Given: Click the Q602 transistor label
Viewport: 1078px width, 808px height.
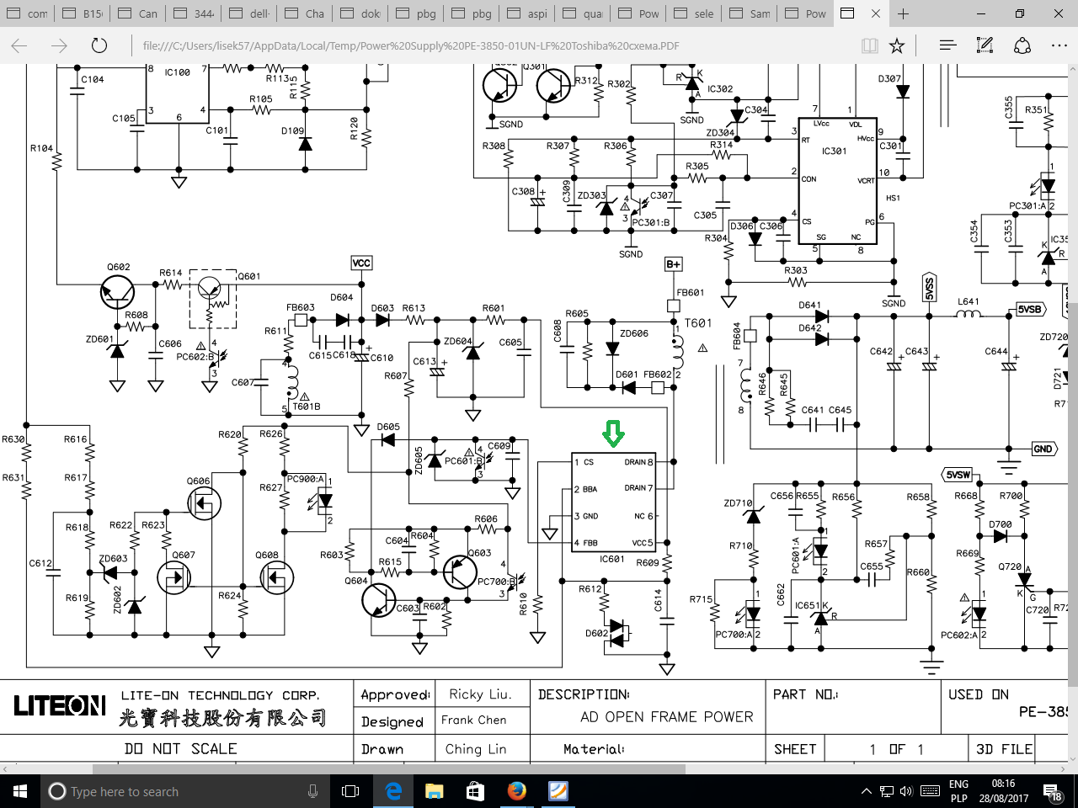Looking at the screenshot, I should (119, 267).
